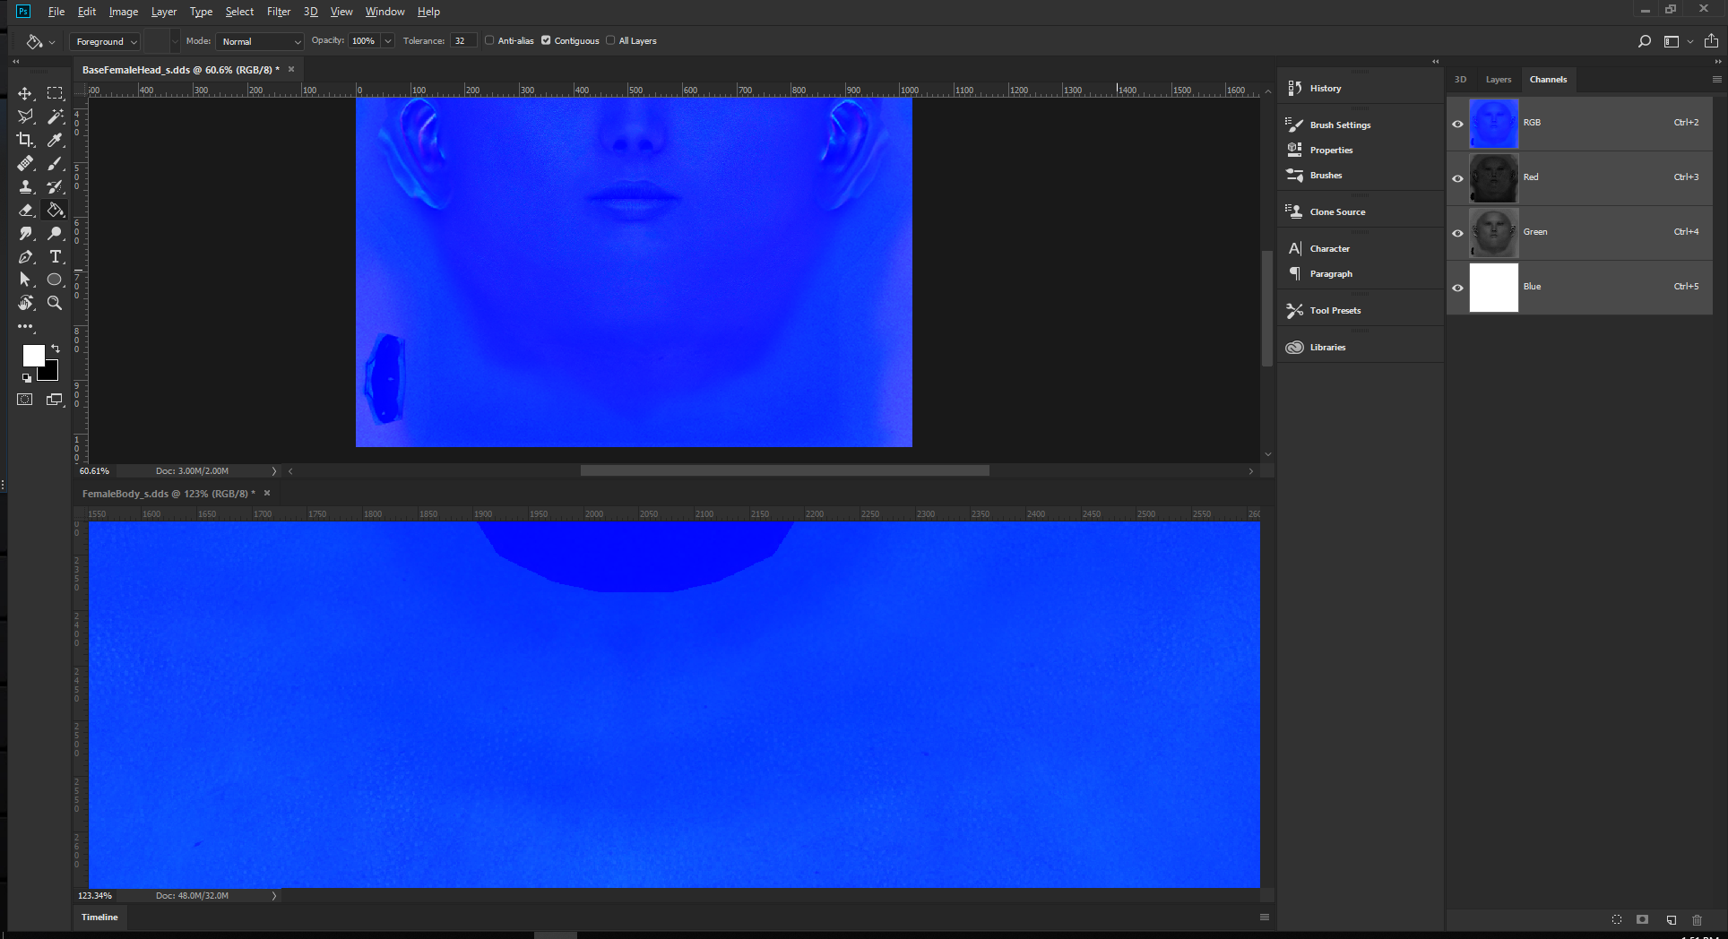Select the Move tool

tap(26, 93)
